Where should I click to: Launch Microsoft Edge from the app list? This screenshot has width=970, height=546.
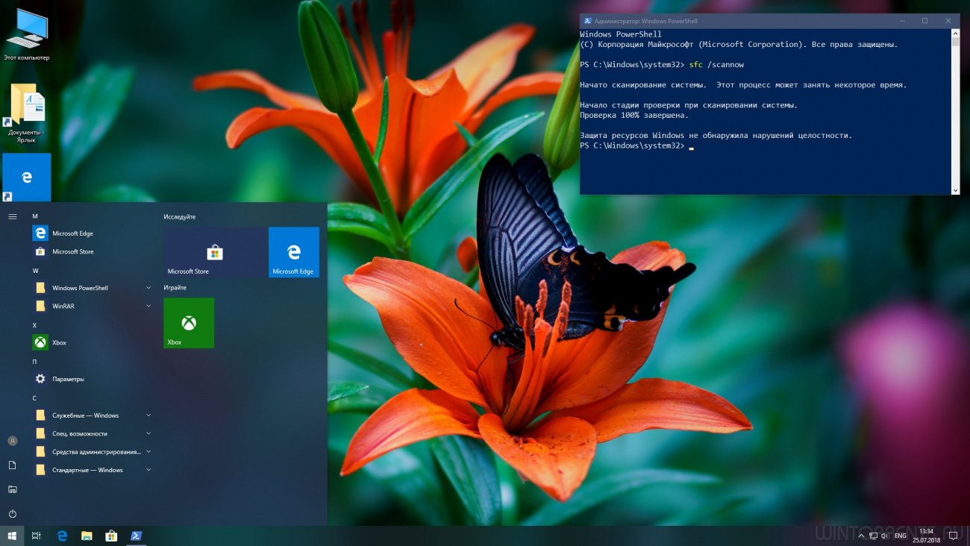93,233
